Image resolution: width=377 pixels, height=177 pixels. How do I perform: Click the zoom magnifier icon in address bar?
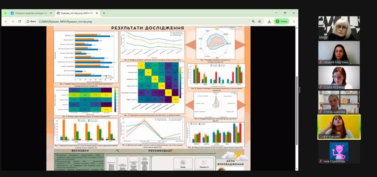point(253,21)
